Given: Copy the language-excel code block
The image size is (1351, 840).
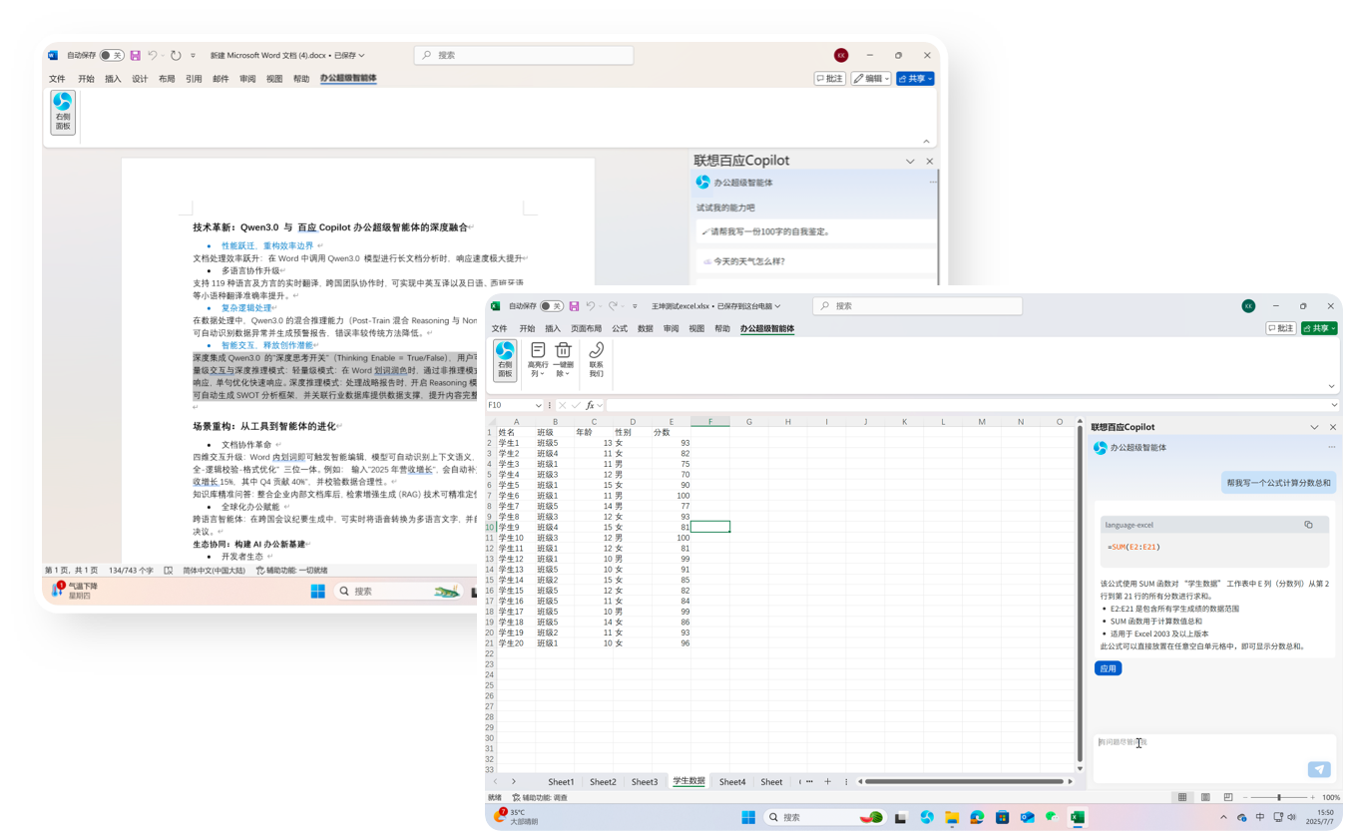Looking at the screenshot, I should 1308,524.
